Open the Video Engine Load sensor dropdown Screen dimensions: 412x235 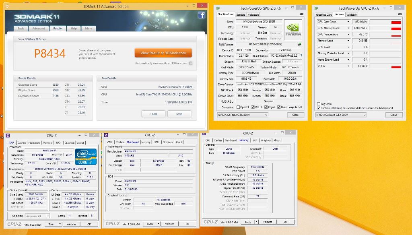[x=348, y=60]
